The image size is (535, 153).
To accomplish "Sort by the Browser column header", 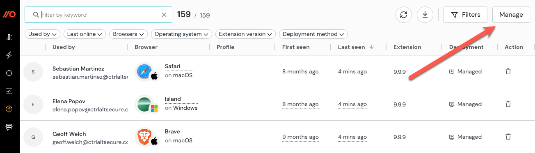I will click(x=146, y=47).
